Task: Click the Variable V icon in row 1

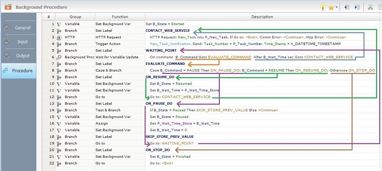Action: (x=59, y=24)
